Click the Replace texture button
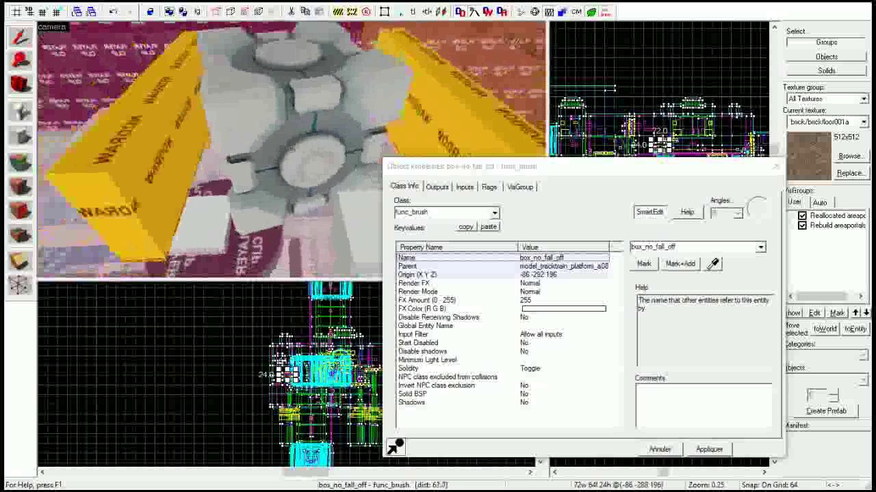876x492 pixels. [851, 173]
